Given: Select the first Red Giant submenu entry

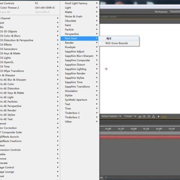Looking at the screenshot, I should (x=119, y=38).
